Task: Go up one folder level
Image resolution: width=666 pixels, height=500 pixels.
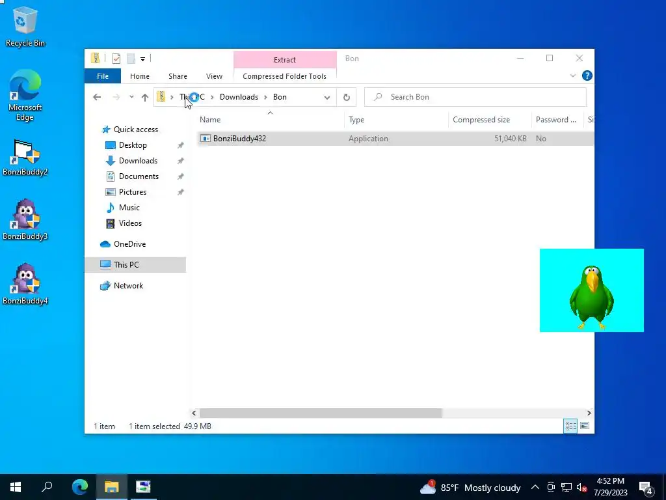Action: [x=145, y=97]
